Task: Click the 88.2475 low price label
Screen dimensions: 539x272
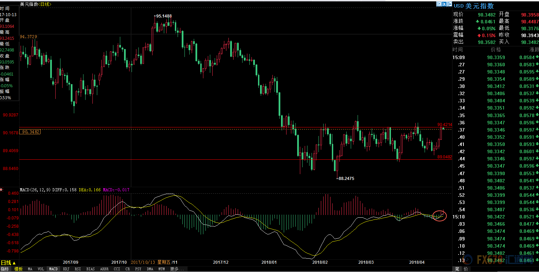Action: click(346, 179)
